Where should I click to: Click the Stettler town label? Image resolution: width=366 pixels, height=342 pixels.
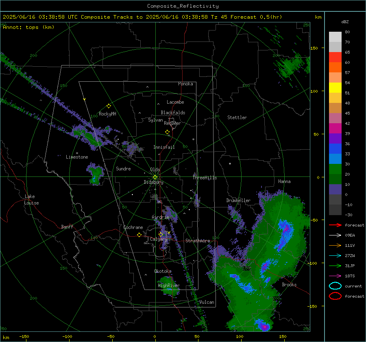(237, 118)
